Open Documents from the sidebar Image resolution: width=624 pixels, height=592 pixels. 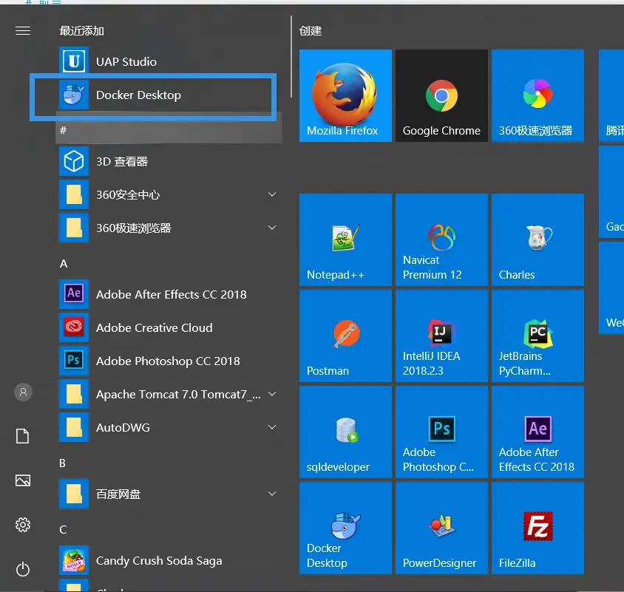(23, 436)
